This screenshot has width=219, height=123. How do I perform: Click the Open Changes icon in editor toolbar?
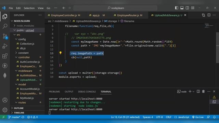point(204,15)
